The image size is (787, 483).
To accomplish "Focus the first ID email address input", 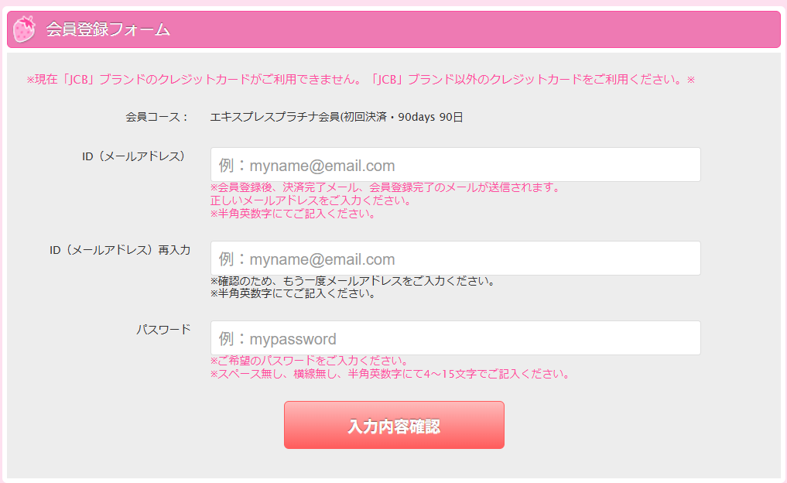I will point(455,165).
